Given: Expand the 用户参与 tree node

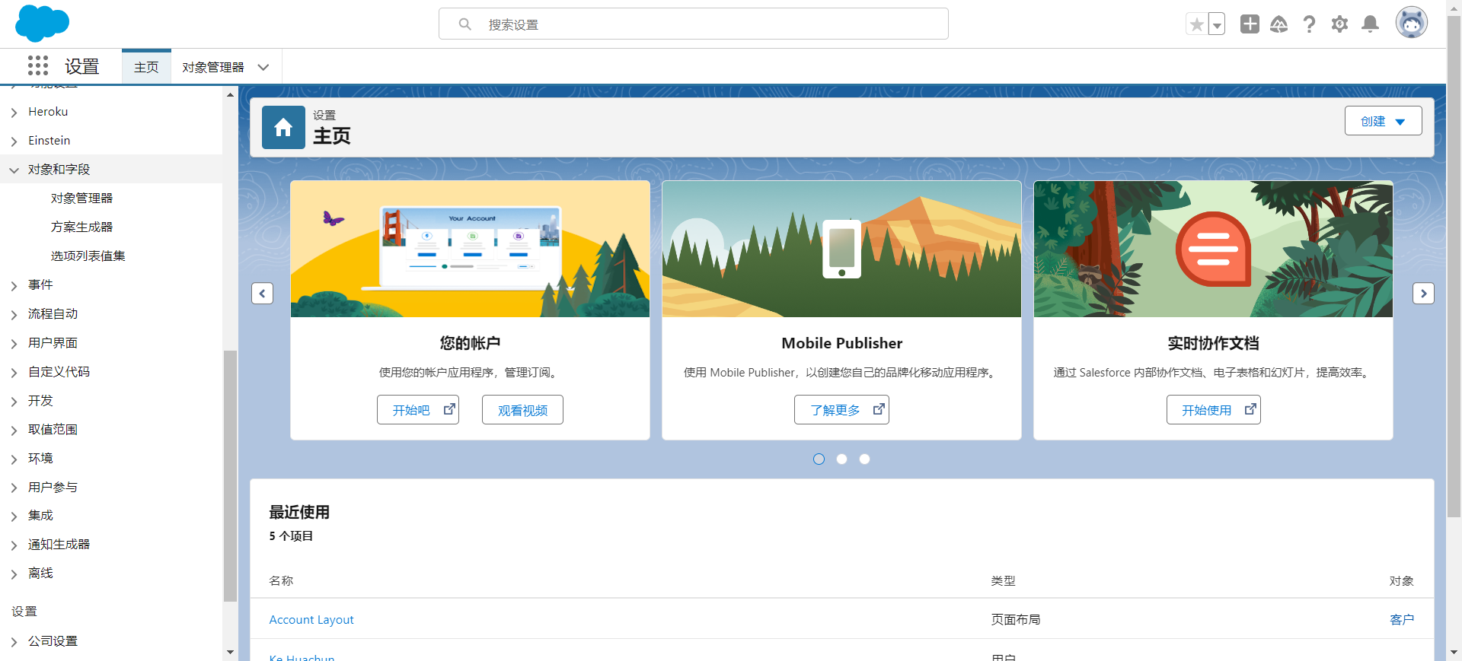Looking at the screenshot, I should point(14,488).
